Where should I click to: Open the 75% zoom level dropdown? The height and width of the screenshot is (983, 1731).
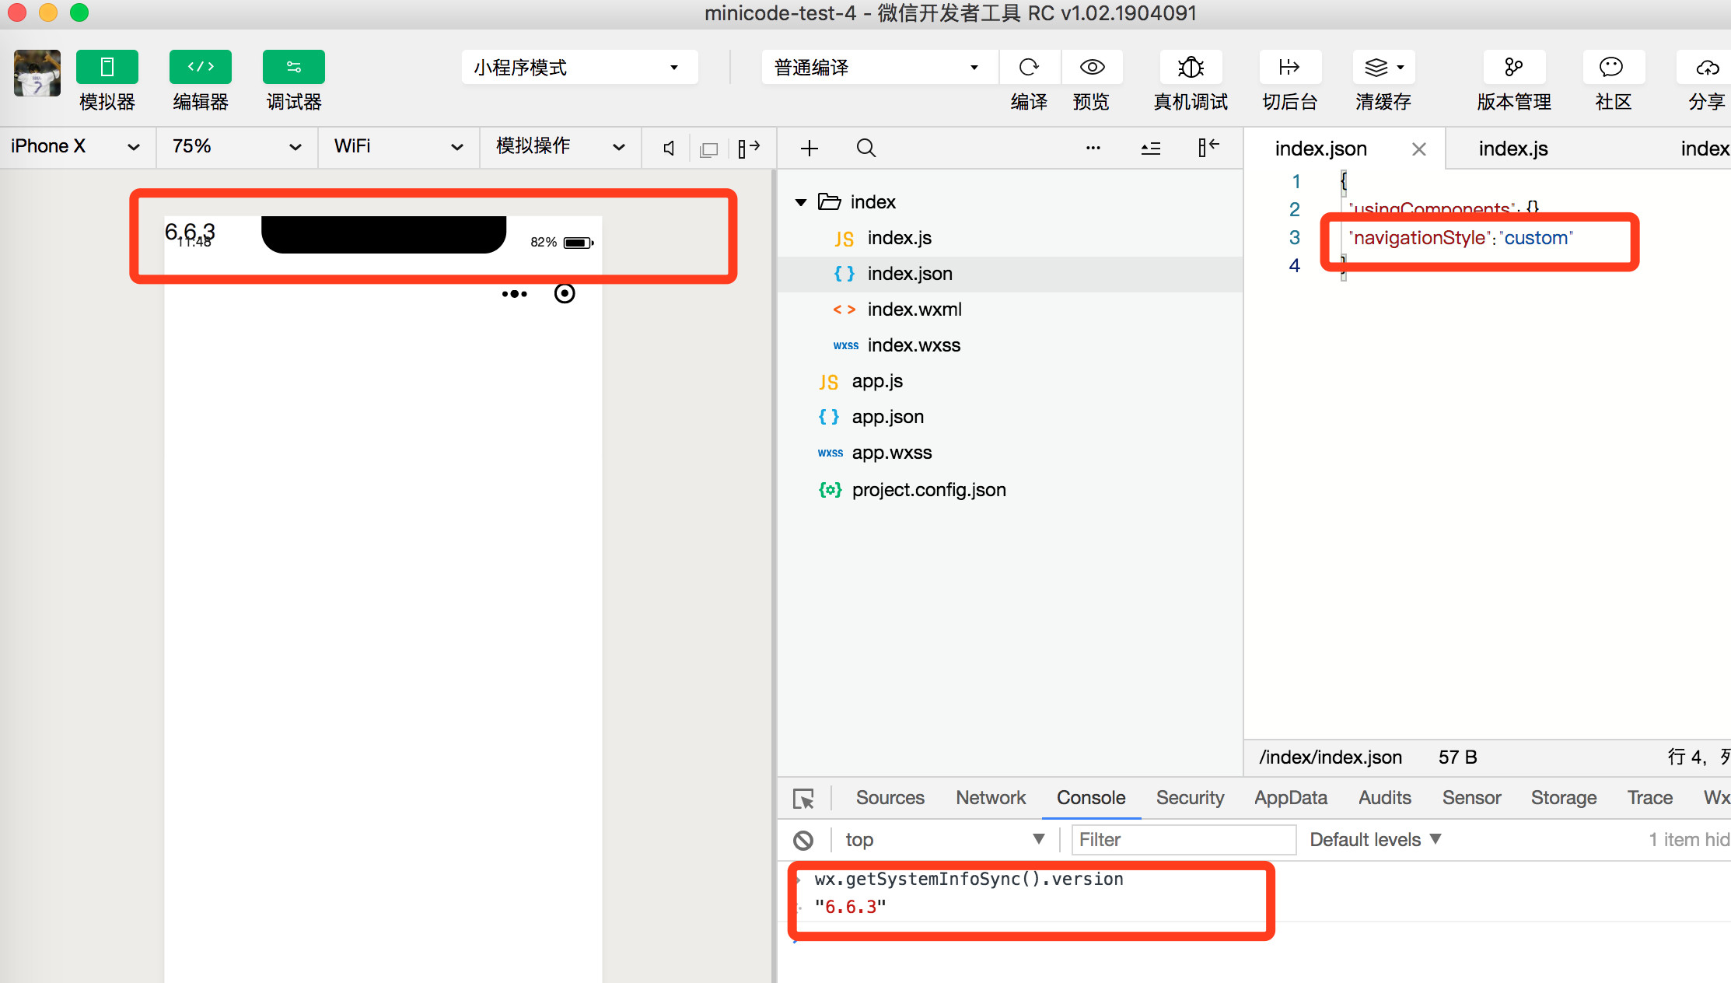coord(236,146)
